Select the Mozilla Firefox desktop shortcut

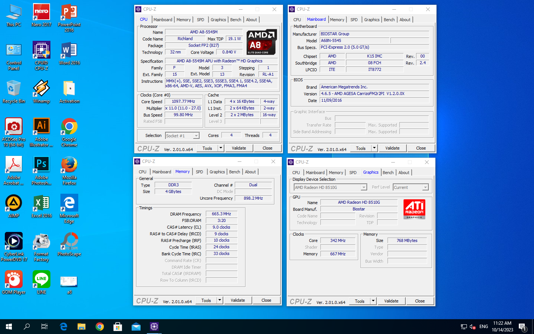[x=69, y=171]
